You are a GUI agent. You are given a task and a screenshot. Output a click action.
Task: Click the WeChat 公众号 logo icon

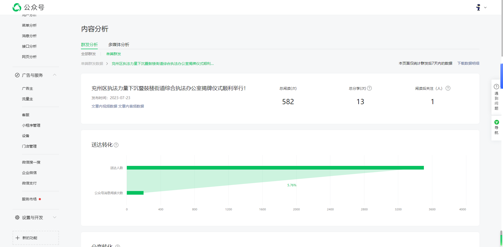pos(17,7)
